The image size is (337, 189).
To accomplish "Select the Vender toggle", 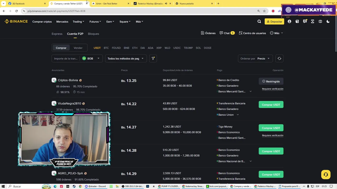I will point(78,48).
